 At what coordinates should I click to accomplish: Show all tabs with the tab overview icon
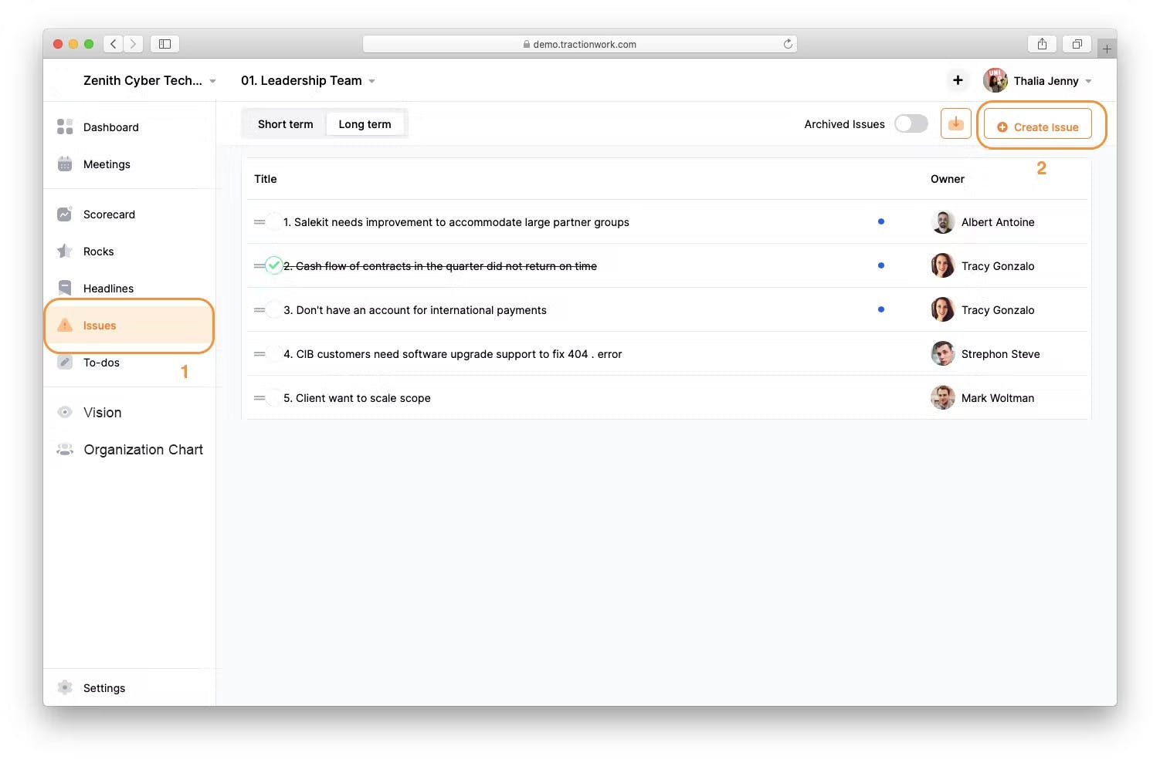tap(1077, 44)
